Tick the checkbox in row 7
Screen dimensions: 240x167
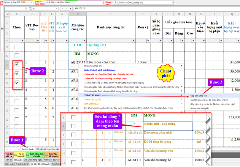pyautogui.click(x=16, y=65)
